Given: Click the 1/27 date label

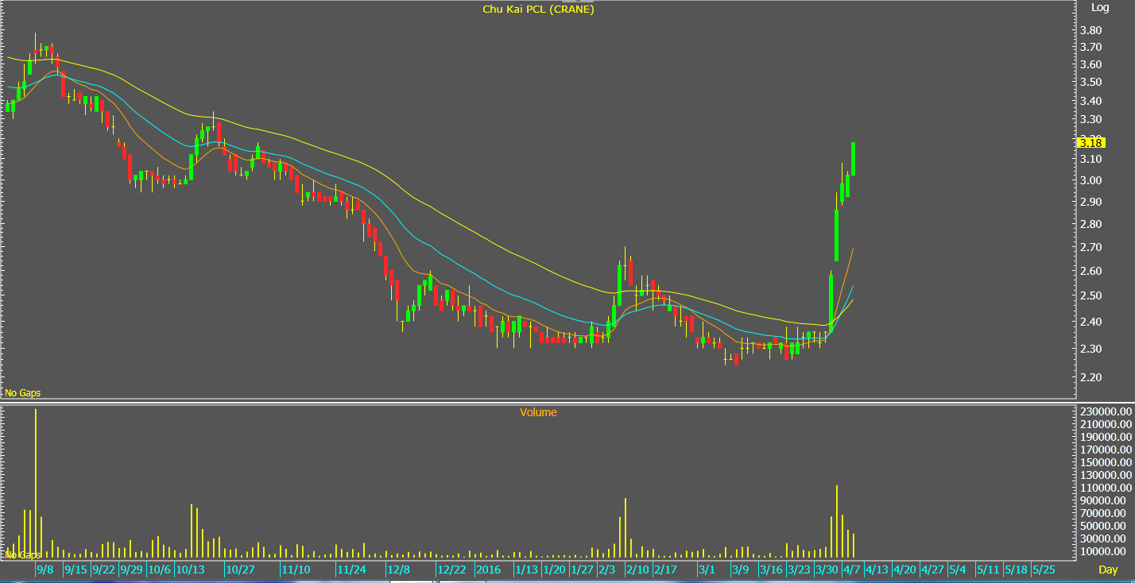Looking at the screenshot, I should click(x=582, y=569).
